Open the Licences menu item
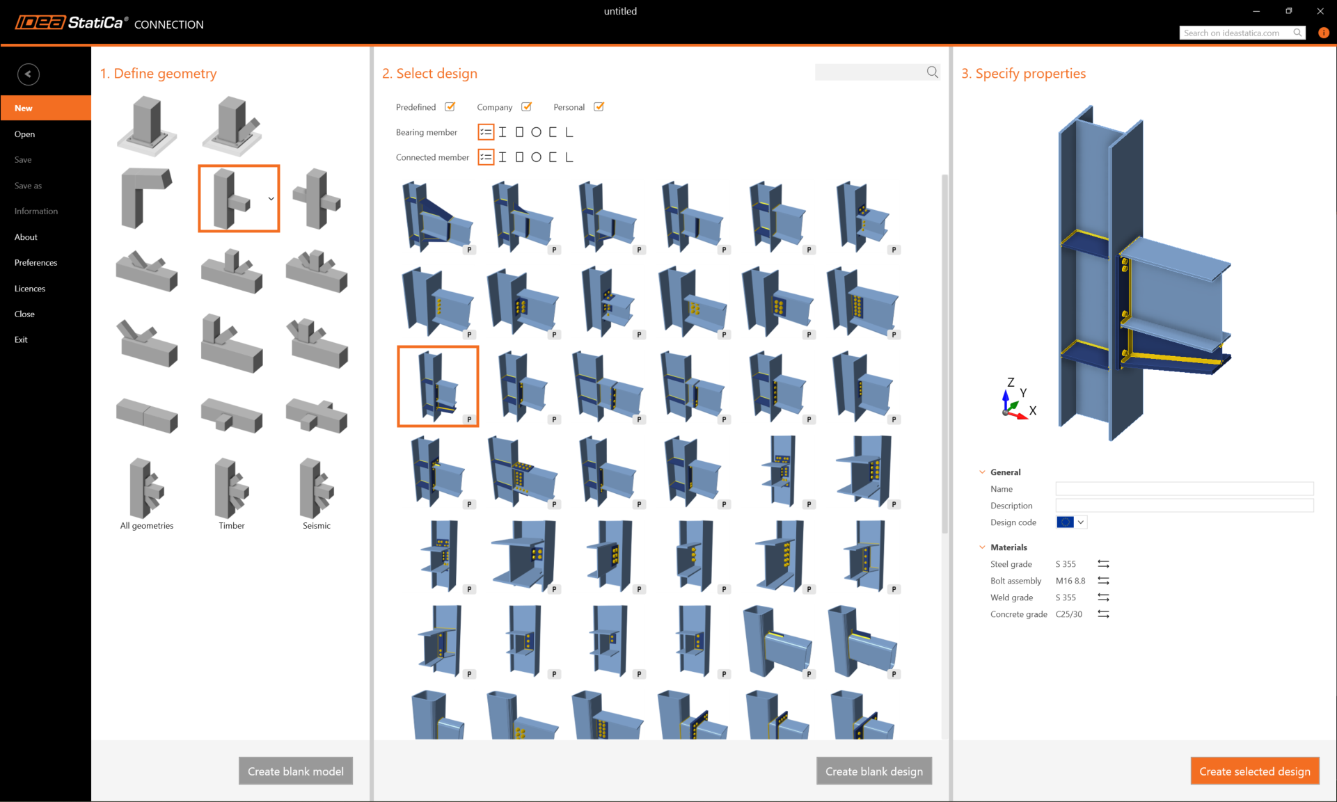The image size is (1337, 802). pyautogui.click(x=30, y=289)
